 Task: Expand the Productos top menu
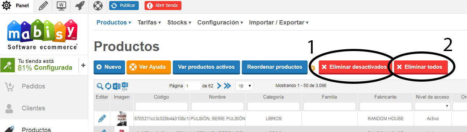coord(114,22)
